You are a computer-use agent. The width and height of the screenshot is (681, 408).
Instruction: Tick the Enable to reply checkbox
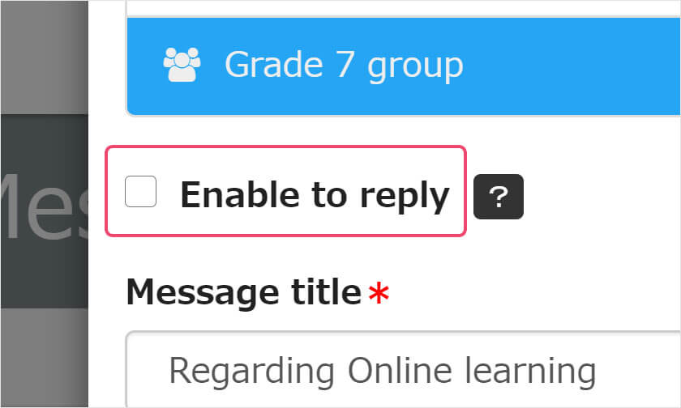pyautogui.click(x=140, y=193)
